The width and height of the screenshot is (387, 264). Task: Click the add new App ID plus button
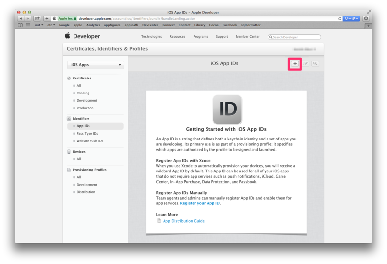[295, 63]
